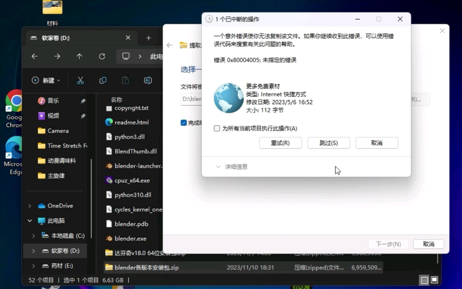Open Microsoft Edge desktop shortcut
The height and width of the screenshot is (289, 462).
coord(13,156)
